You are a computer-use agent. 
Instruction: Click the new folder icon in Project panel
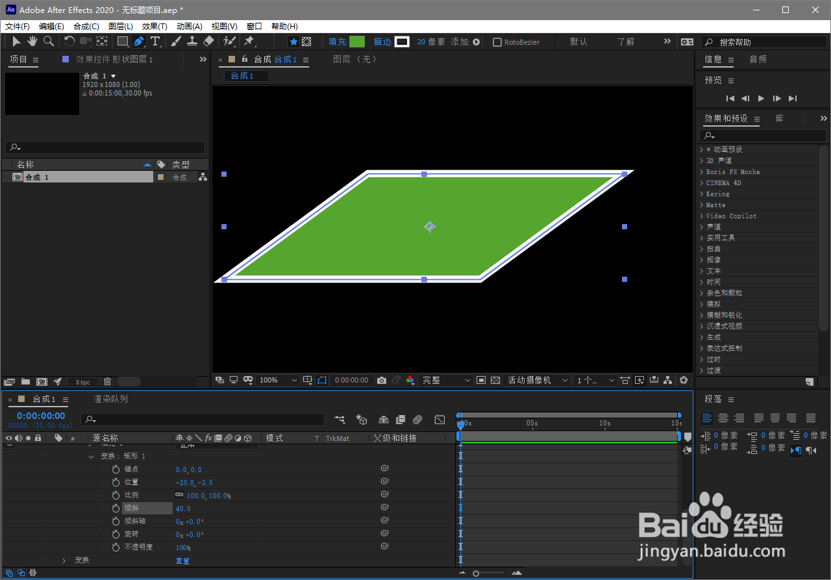click(25, 382)
